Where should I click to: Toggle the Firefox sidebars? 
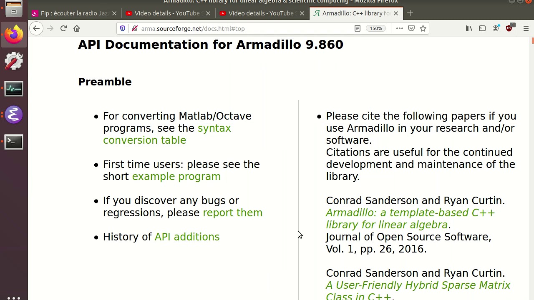point(482,28)
